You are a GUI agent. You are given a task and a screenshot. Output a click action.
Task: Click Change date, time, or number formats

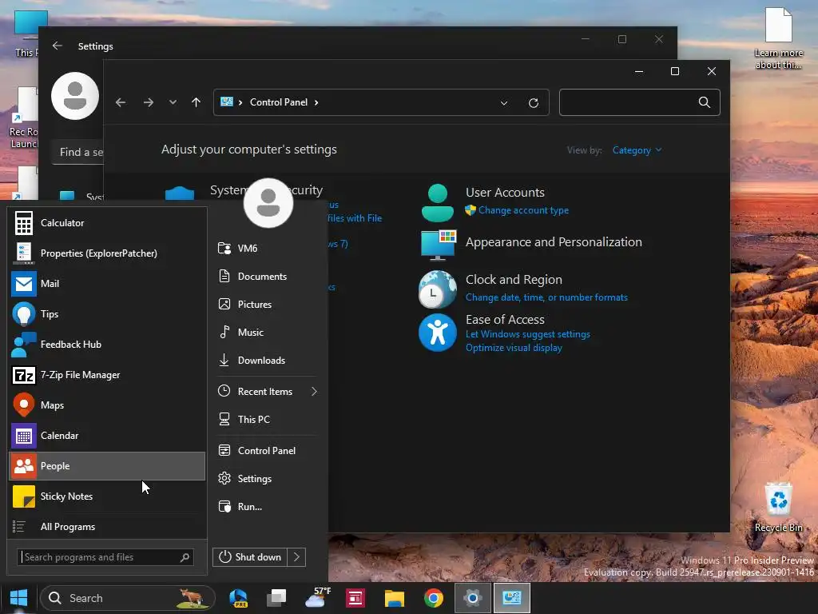(546, 297)
